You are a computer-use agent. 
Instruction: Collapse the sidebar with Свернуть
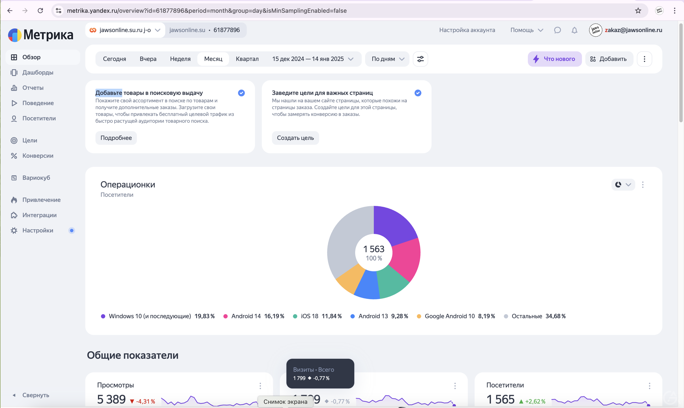31,395
